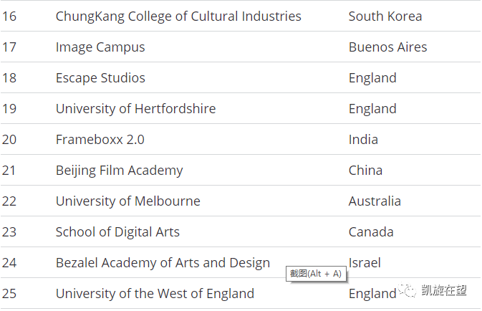Click School of Digital Arts entry

[x=117, y=232]
